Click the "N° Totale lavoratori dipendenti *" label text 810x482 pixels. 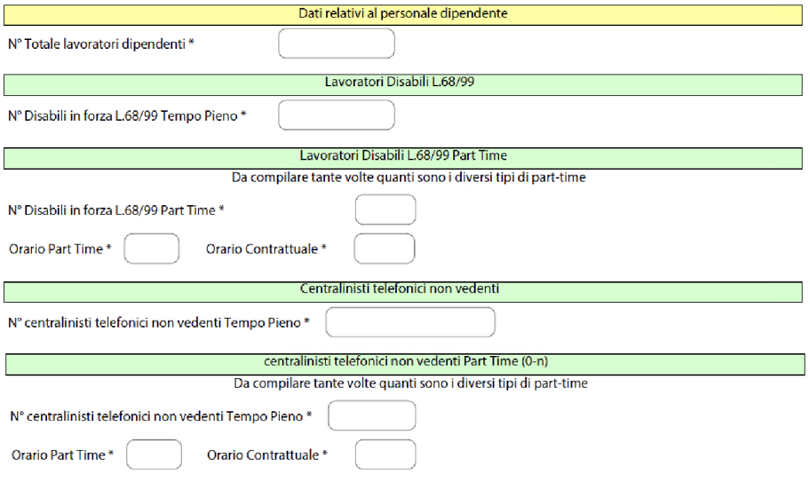100,43
